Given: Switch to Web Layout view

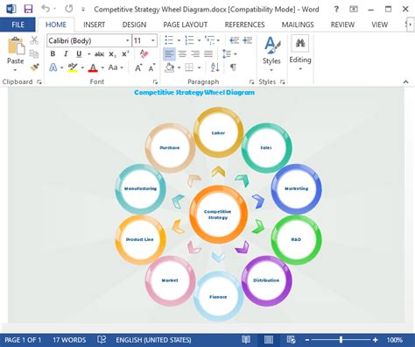Looking at the screenshot, I should (x=291, y=340).
